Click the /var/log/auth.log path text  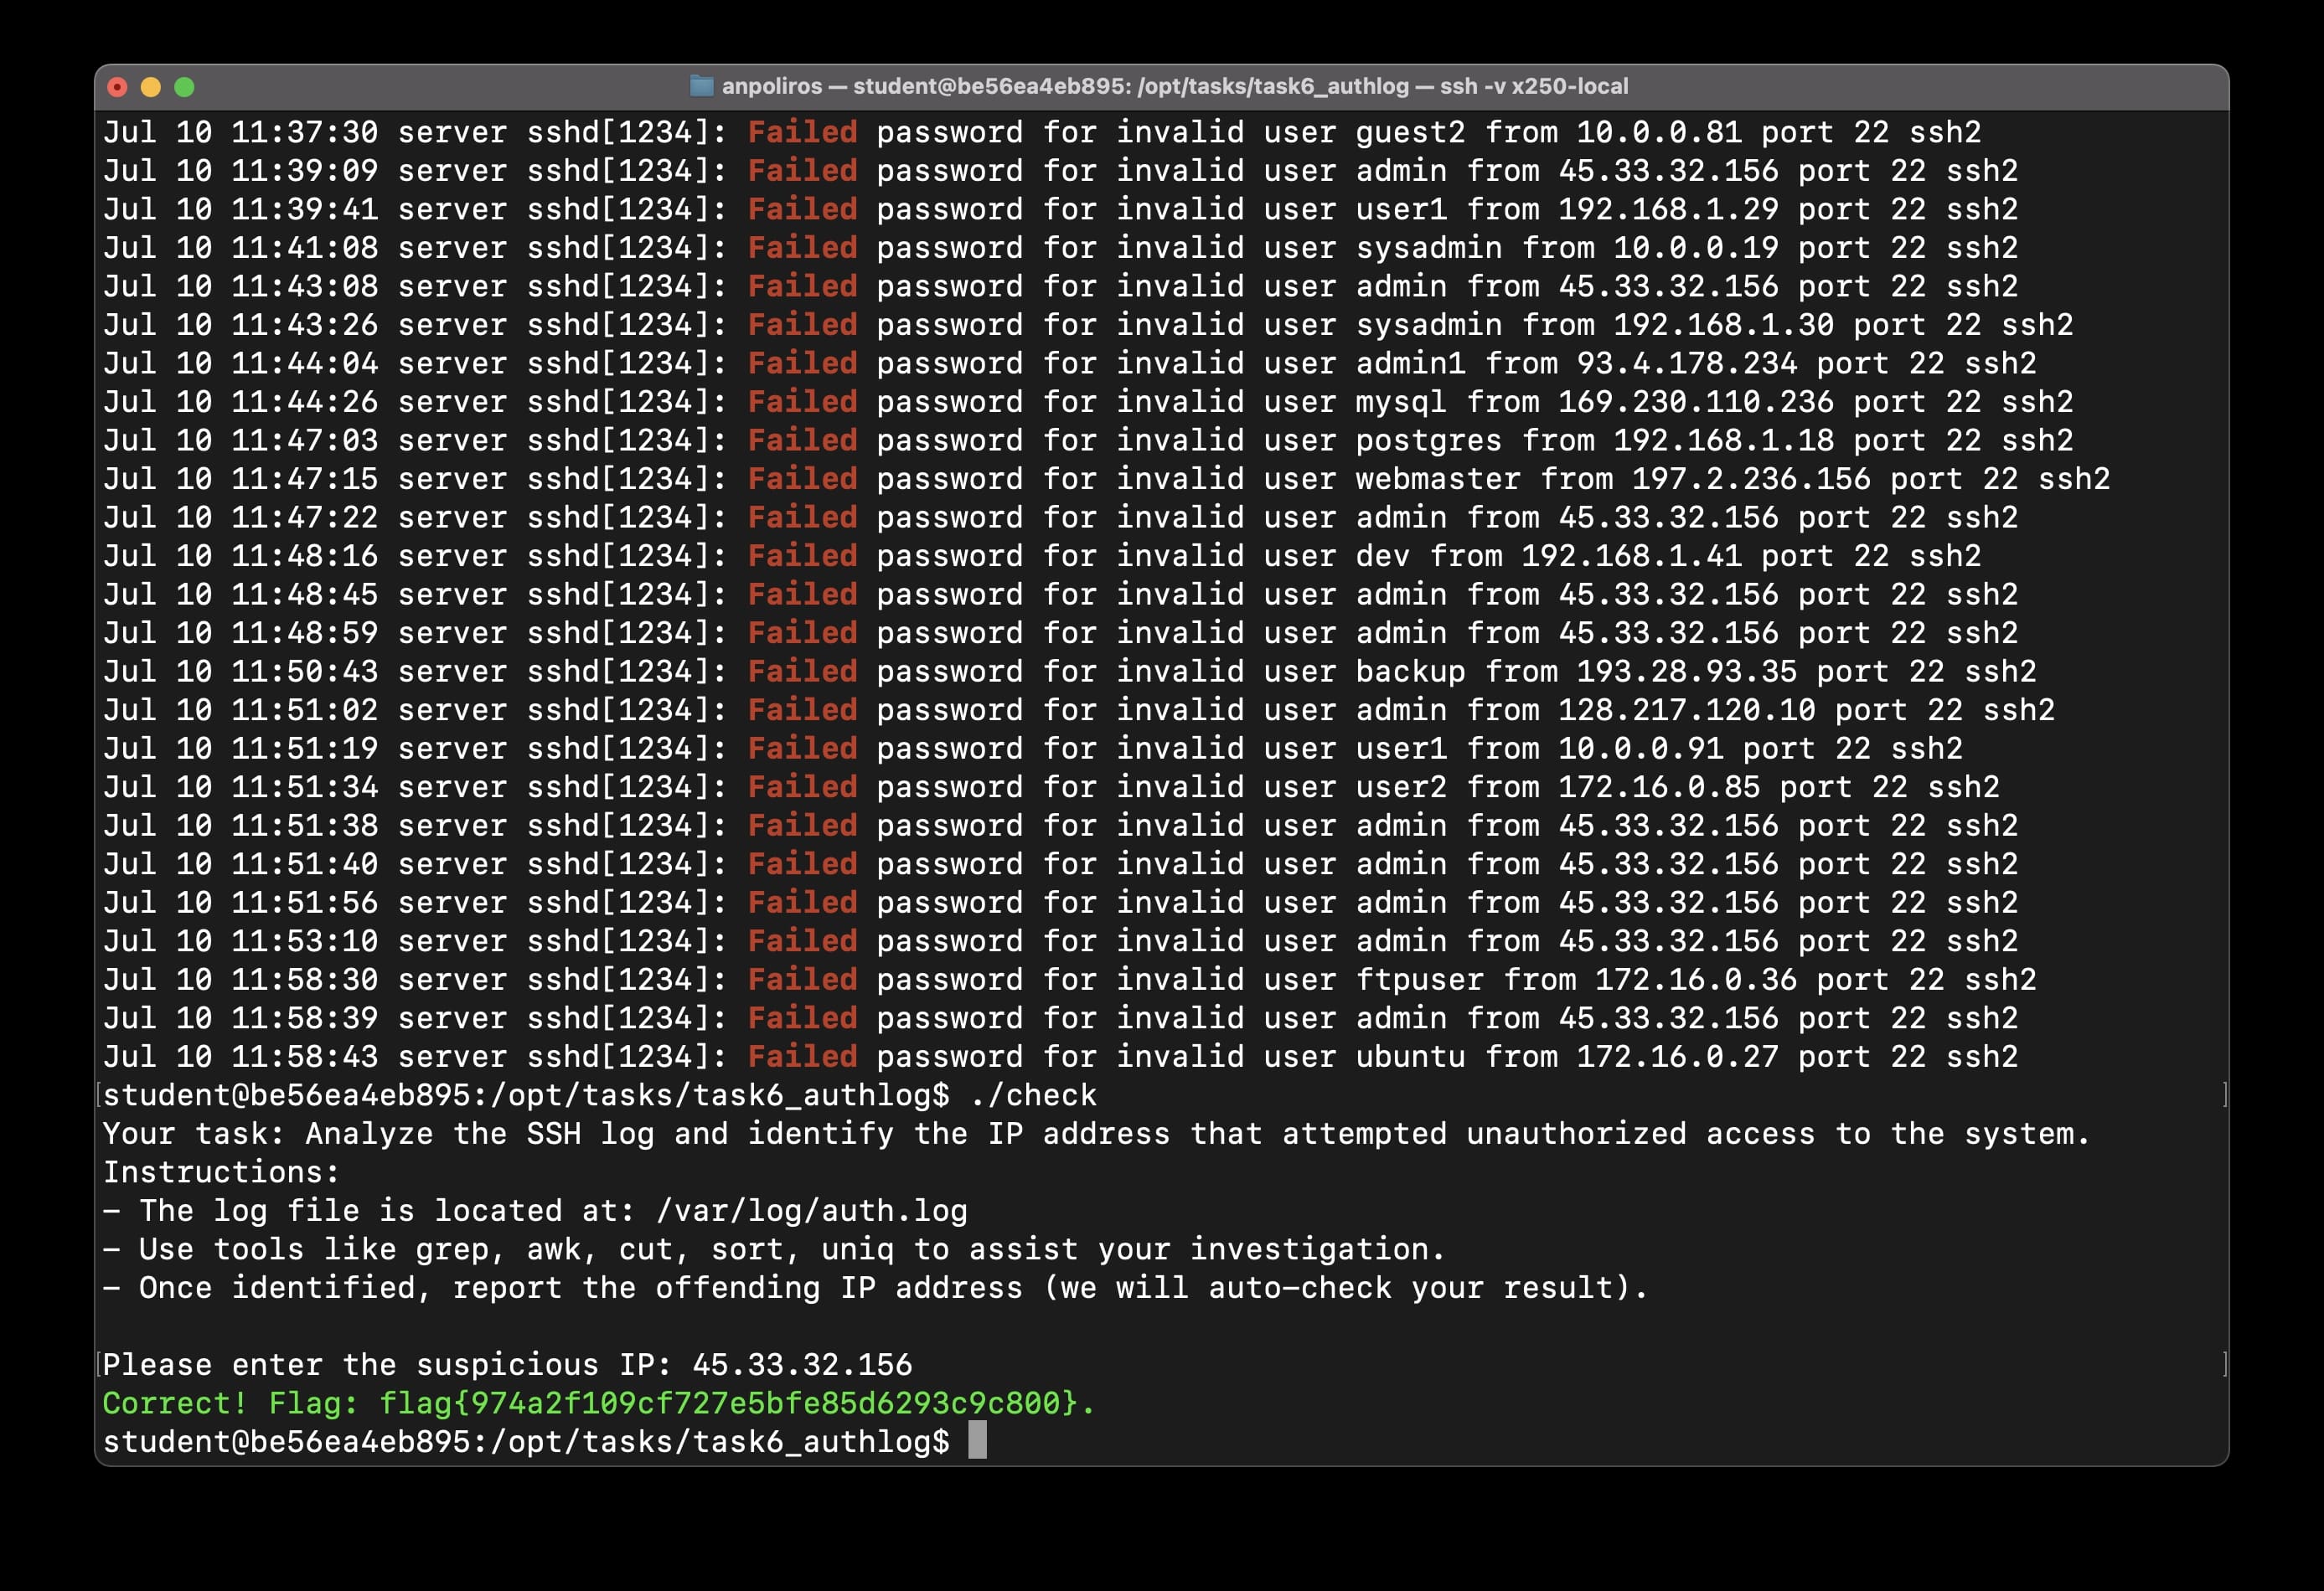(811, 1211)
